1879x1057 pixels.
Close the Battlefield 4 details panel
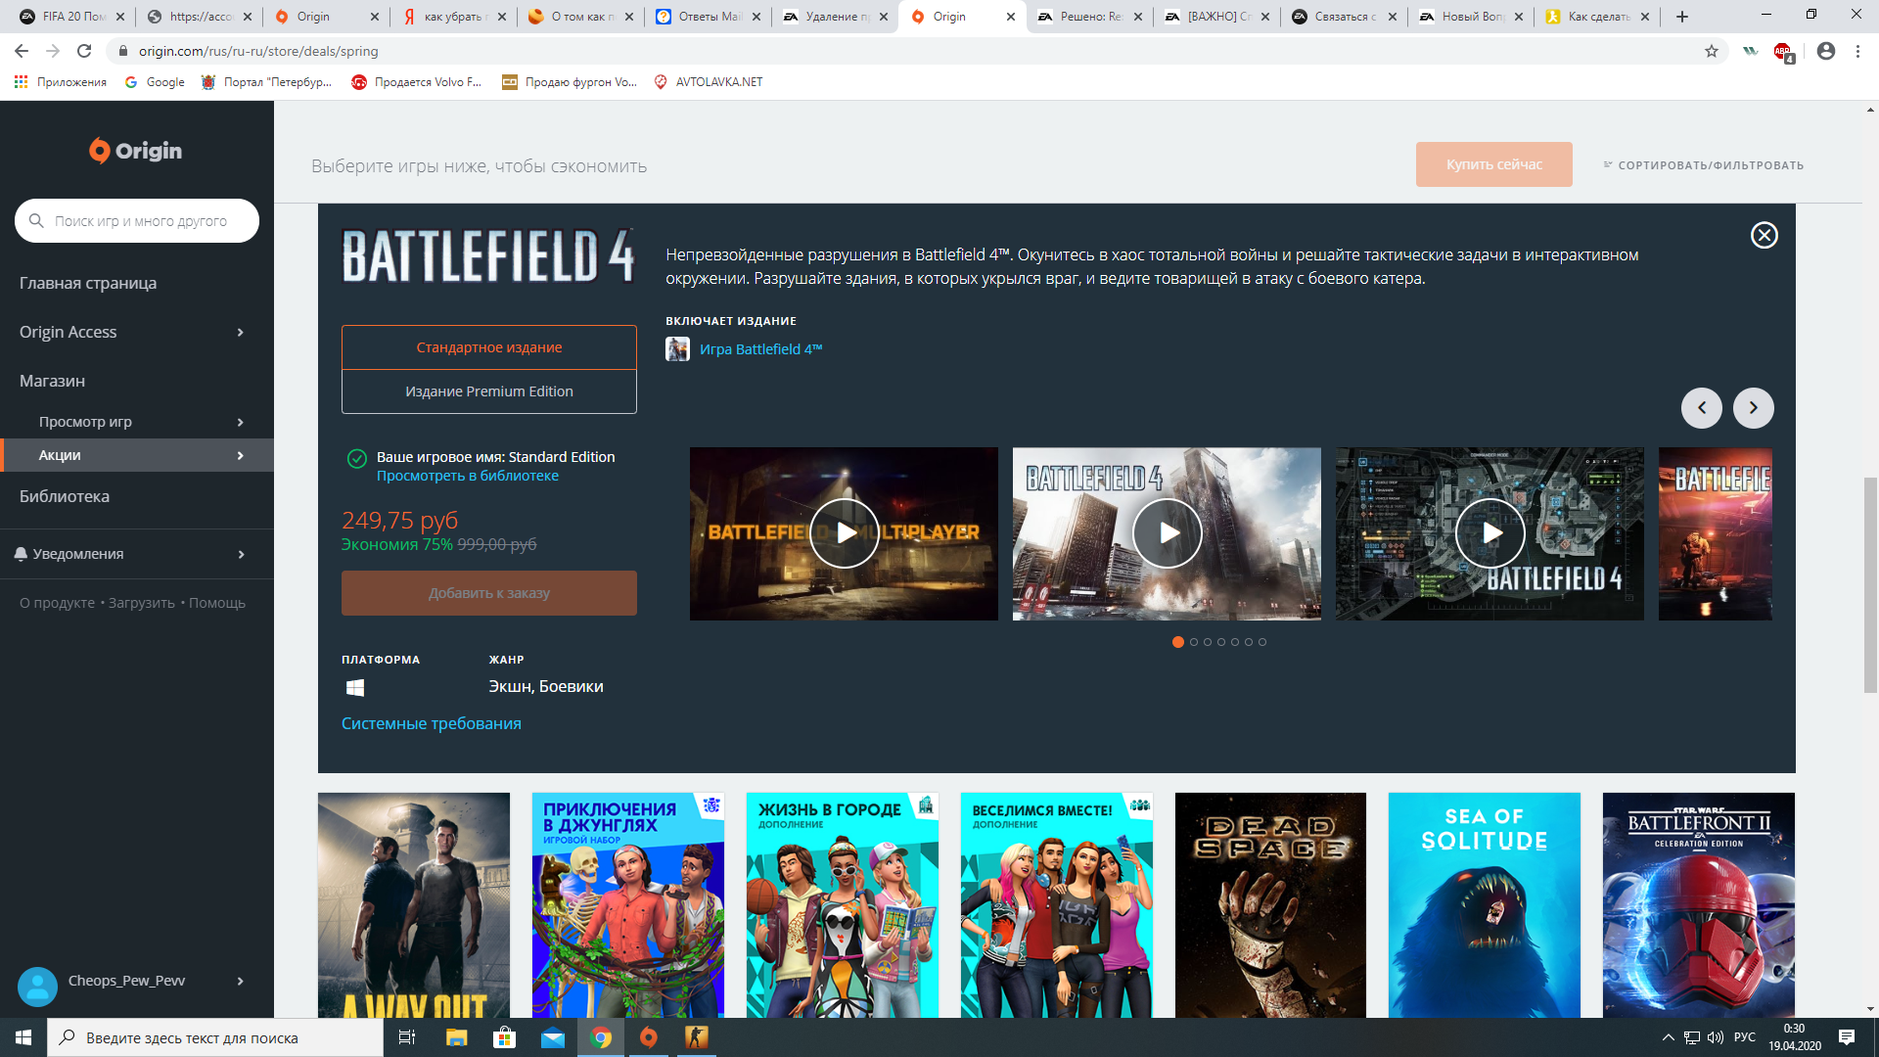[1764, 235]
